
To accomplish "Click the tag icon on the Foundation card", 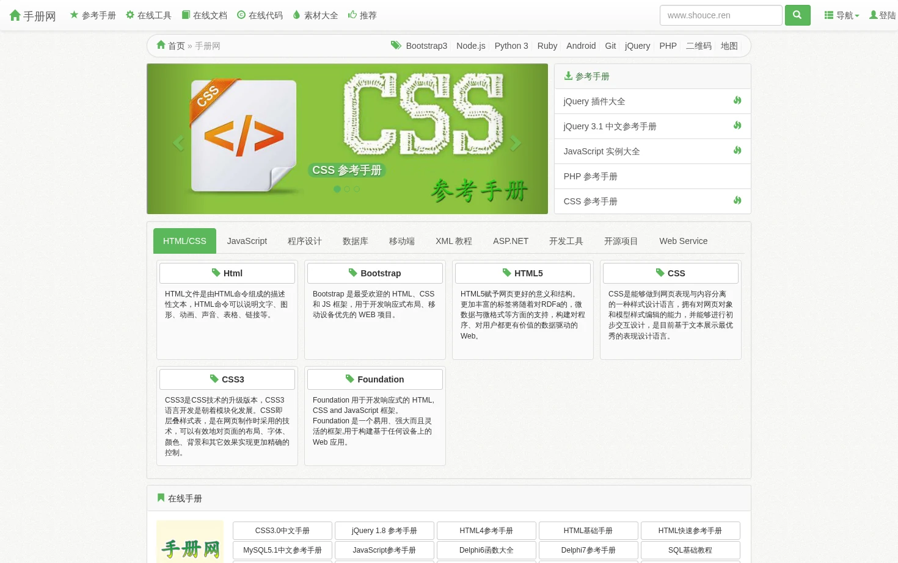I will [350, 379].
